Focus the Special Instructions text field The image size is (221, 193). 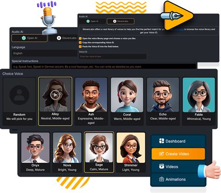[x=104, y=67]
